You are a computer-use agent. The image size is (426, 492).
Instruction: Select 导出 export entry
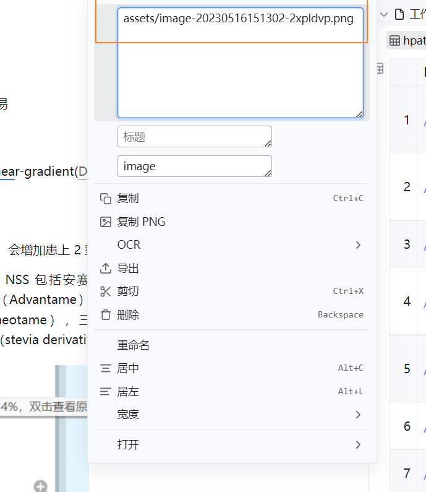point(232,268)
